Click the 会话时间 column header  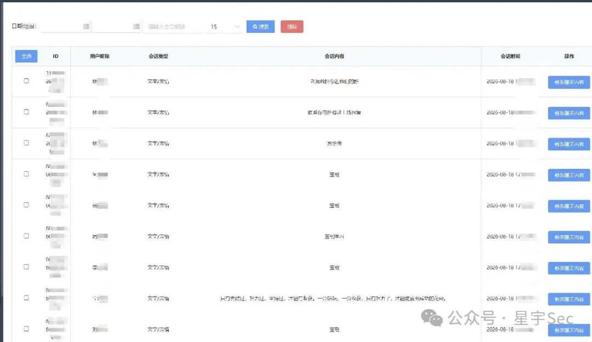[510, 56]
